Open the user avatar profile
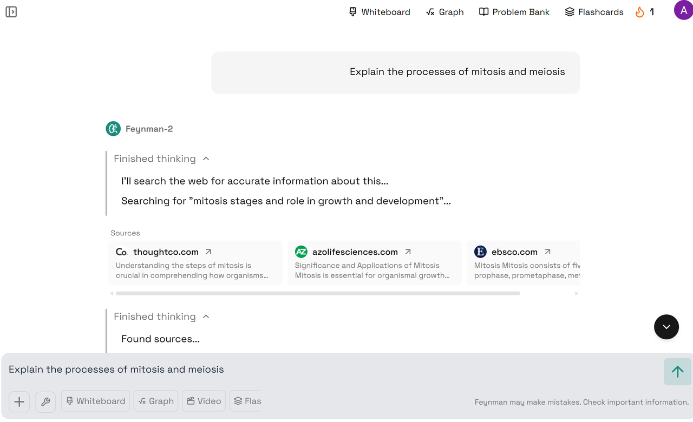The height and width of the screenshot is (422, 693). tap(683, 10)
